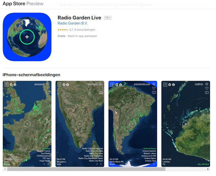The height and width of the screenshot is (176, 216).
Task: Select station Antena Latina
Action: [x=150, y=153]
